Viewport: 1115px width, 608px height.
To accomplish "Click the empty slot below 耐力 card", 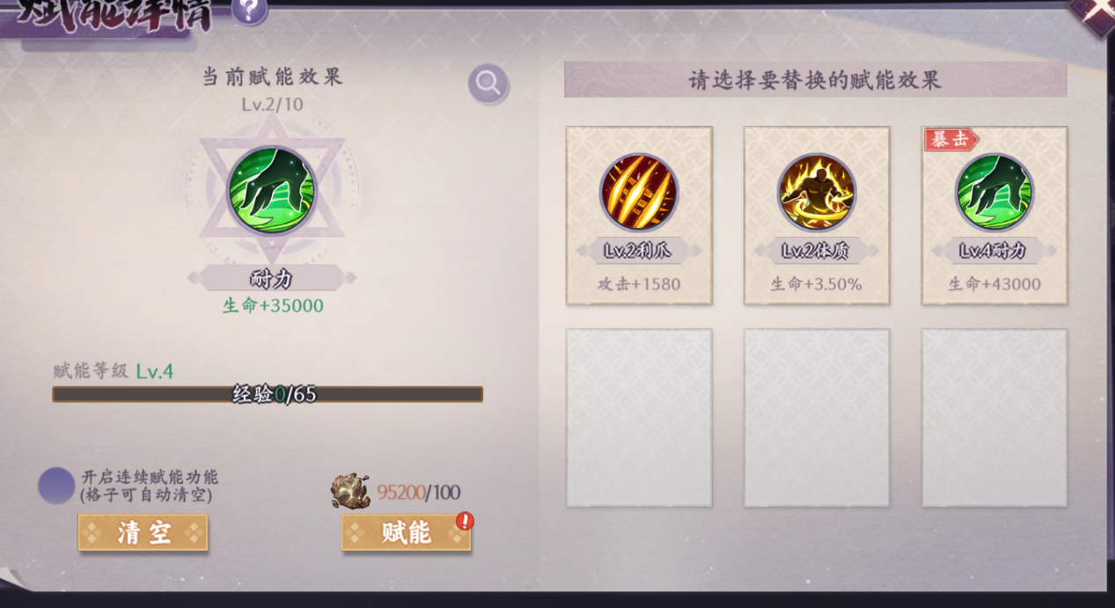I will [994, 418].
